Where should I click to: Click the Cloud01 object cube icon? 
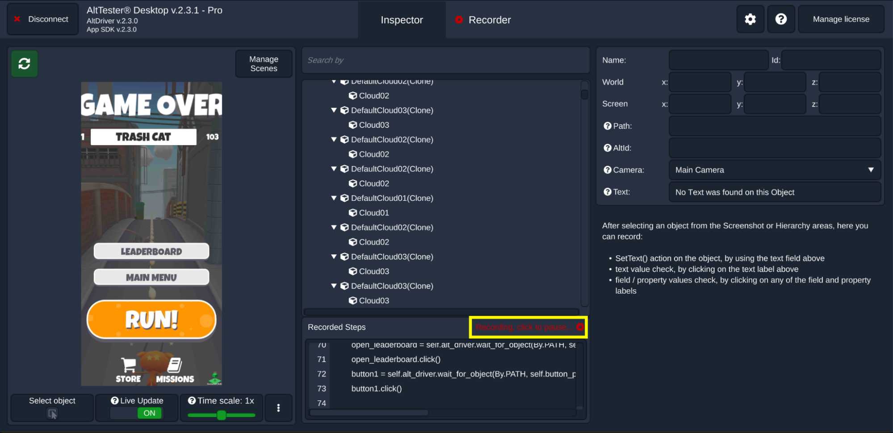pos(353,212)
